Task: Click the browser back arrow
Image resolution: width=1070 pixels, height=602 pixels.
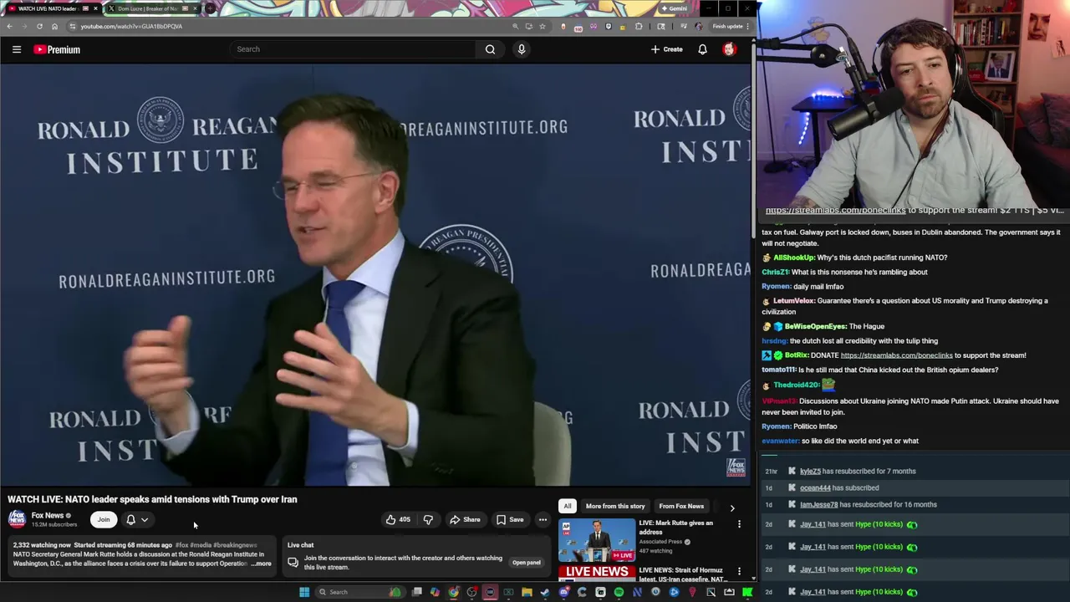Action: click(x=9, y=26)
